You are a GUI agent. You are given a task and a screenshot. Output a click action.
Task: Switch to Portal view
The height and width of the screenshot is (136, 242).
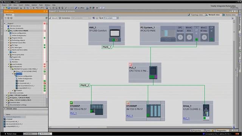point(11,134)
